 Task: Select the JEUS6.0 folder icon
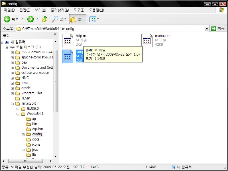pos(23,109)
